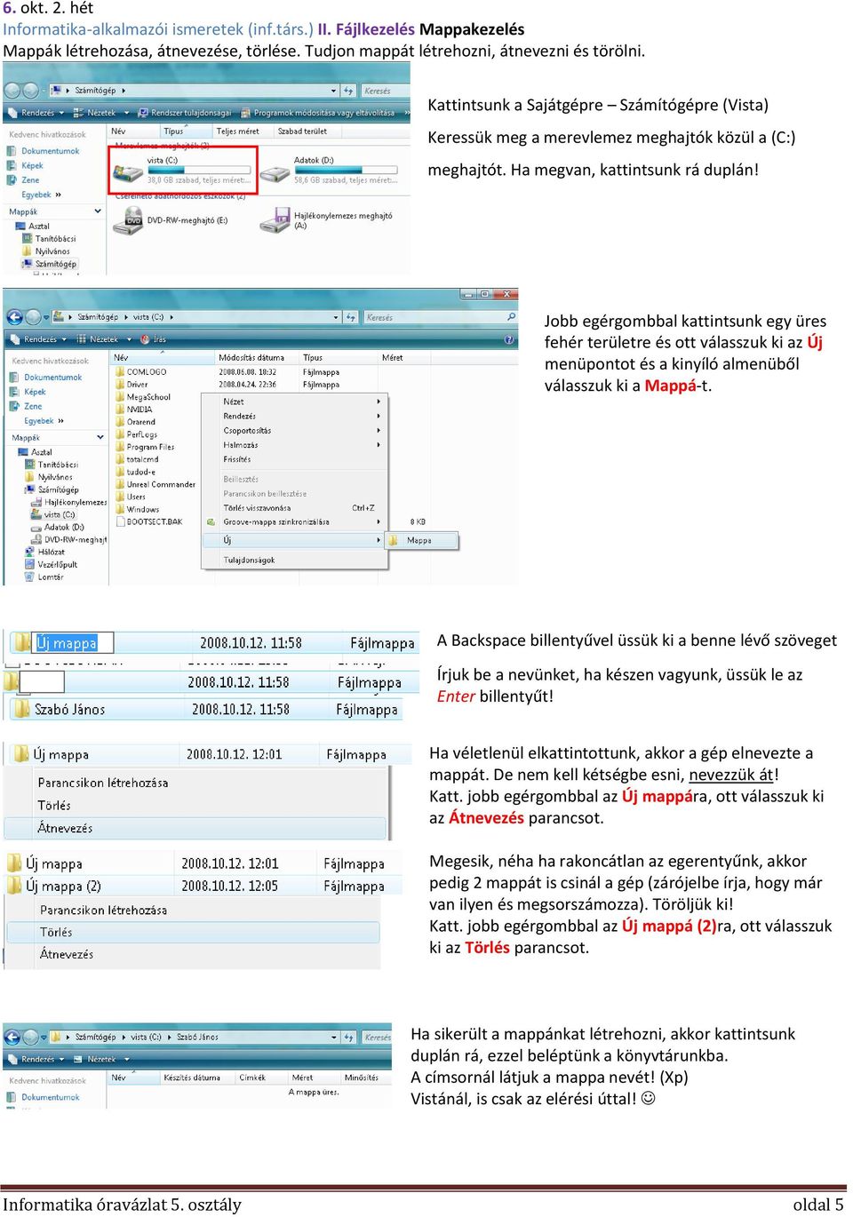Open the Nézet submenu in the context menu

pos(294,402)
